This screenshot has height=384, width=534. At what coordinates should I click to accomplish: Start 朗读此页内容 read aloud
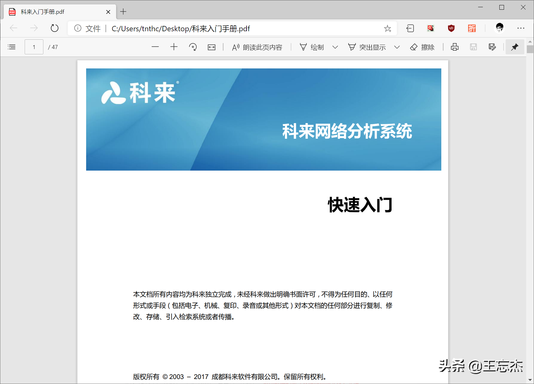[x=257, y=47]
